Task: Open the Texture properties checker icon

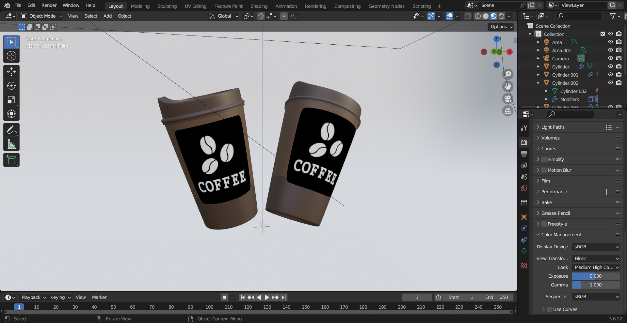Action: coord(524,266)
